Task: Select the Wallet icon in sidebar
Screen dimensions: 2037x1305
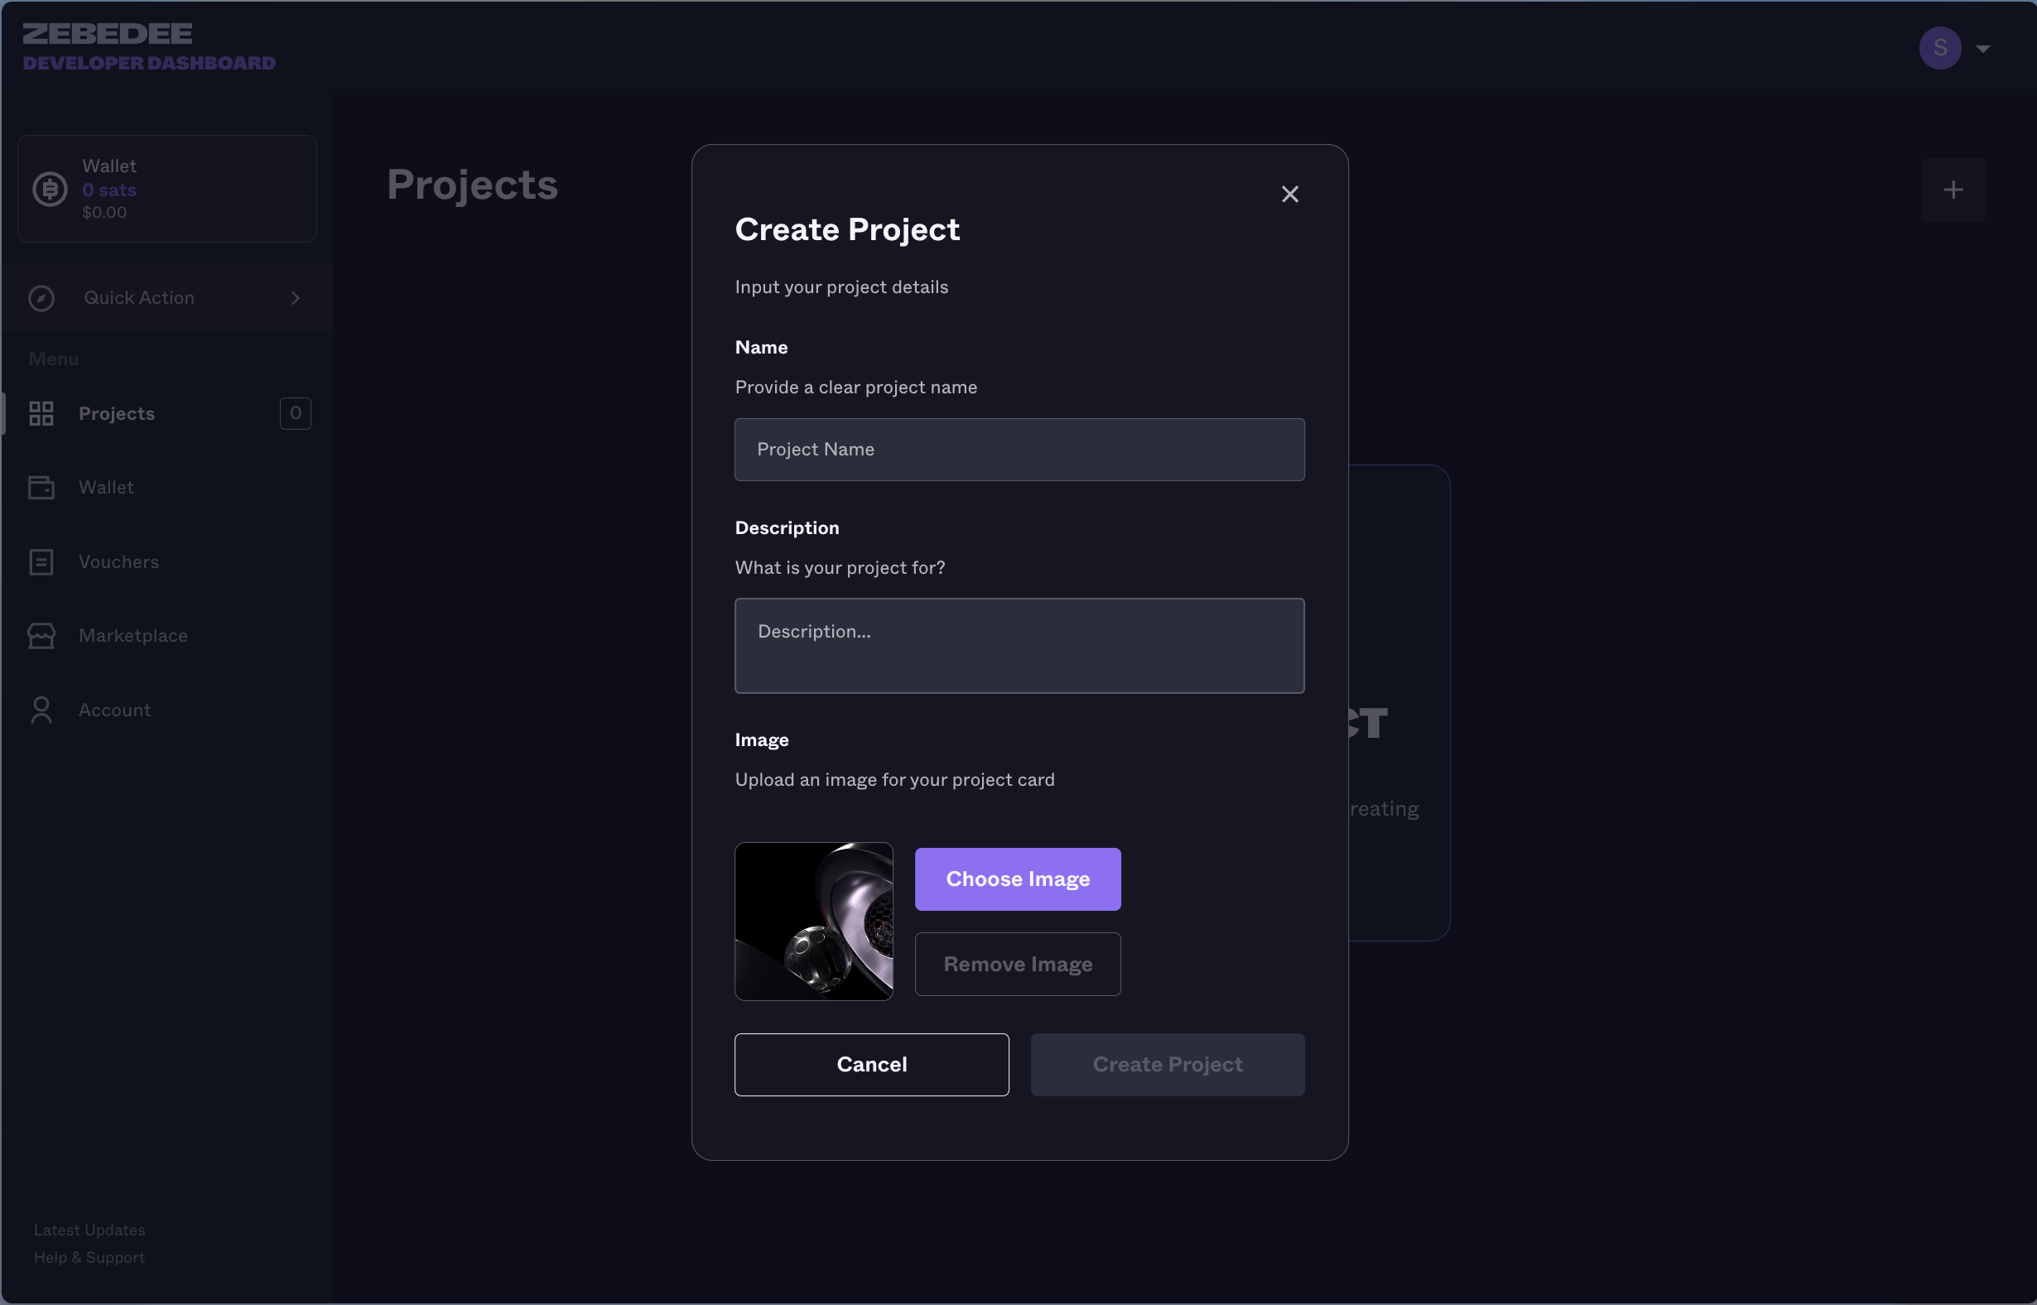Action: (41, 487)
